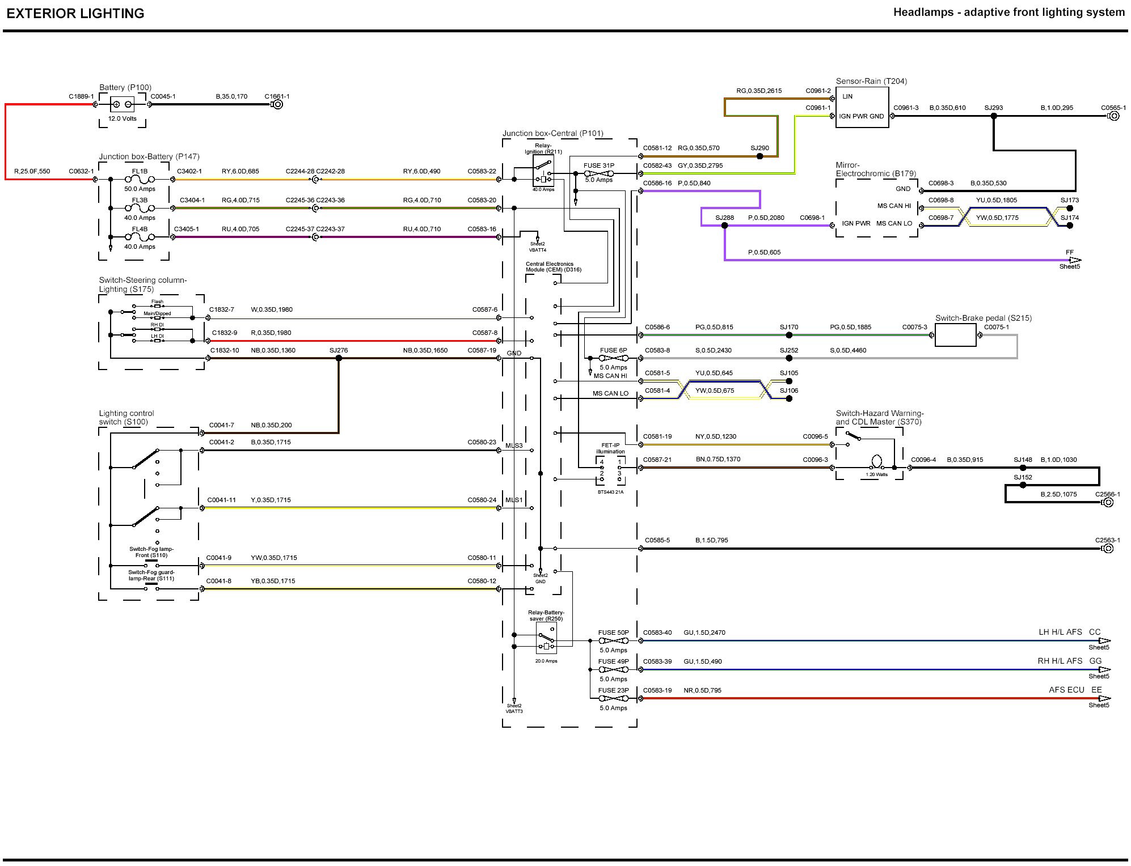Click the C0565-1 ground eyelet symbol
Viewport: 1131px width, 866px height.
coord(1113,116)
